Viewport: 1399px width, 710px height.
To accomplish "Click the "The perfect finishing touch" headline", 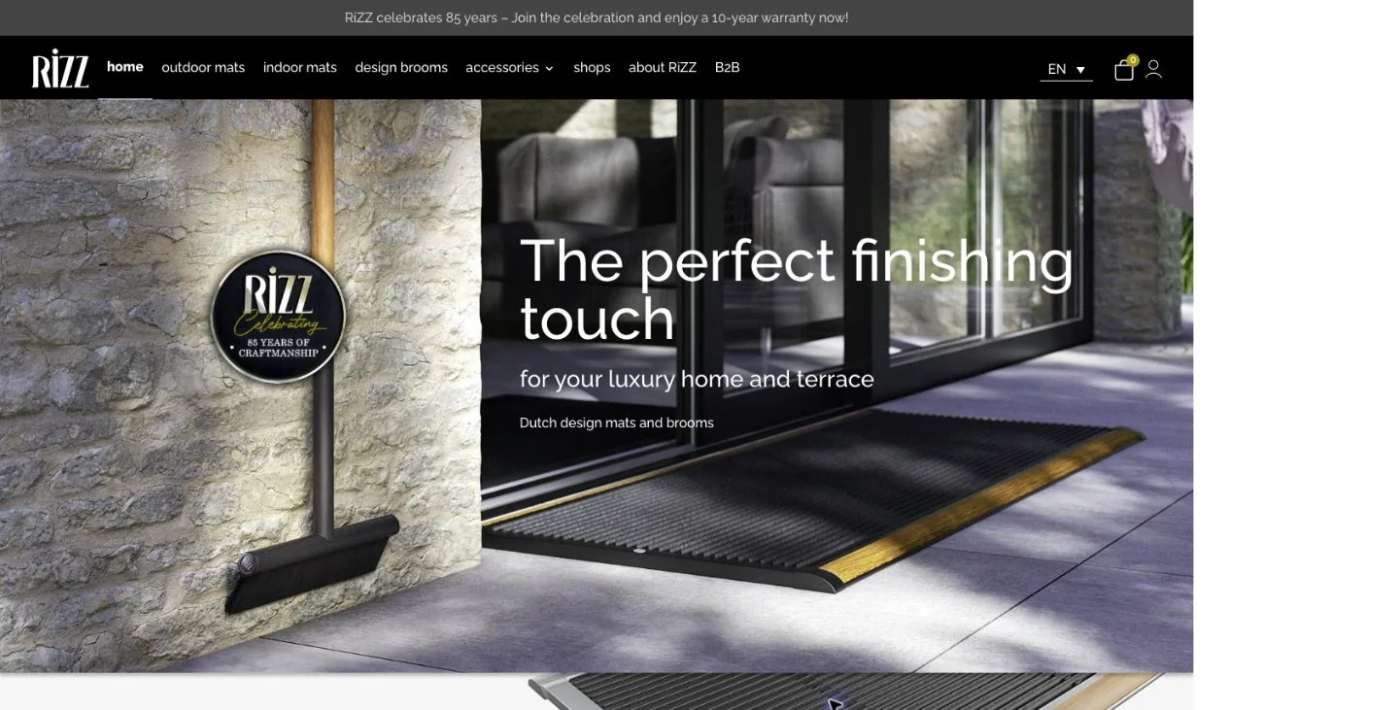I will (x=797, y=289).
